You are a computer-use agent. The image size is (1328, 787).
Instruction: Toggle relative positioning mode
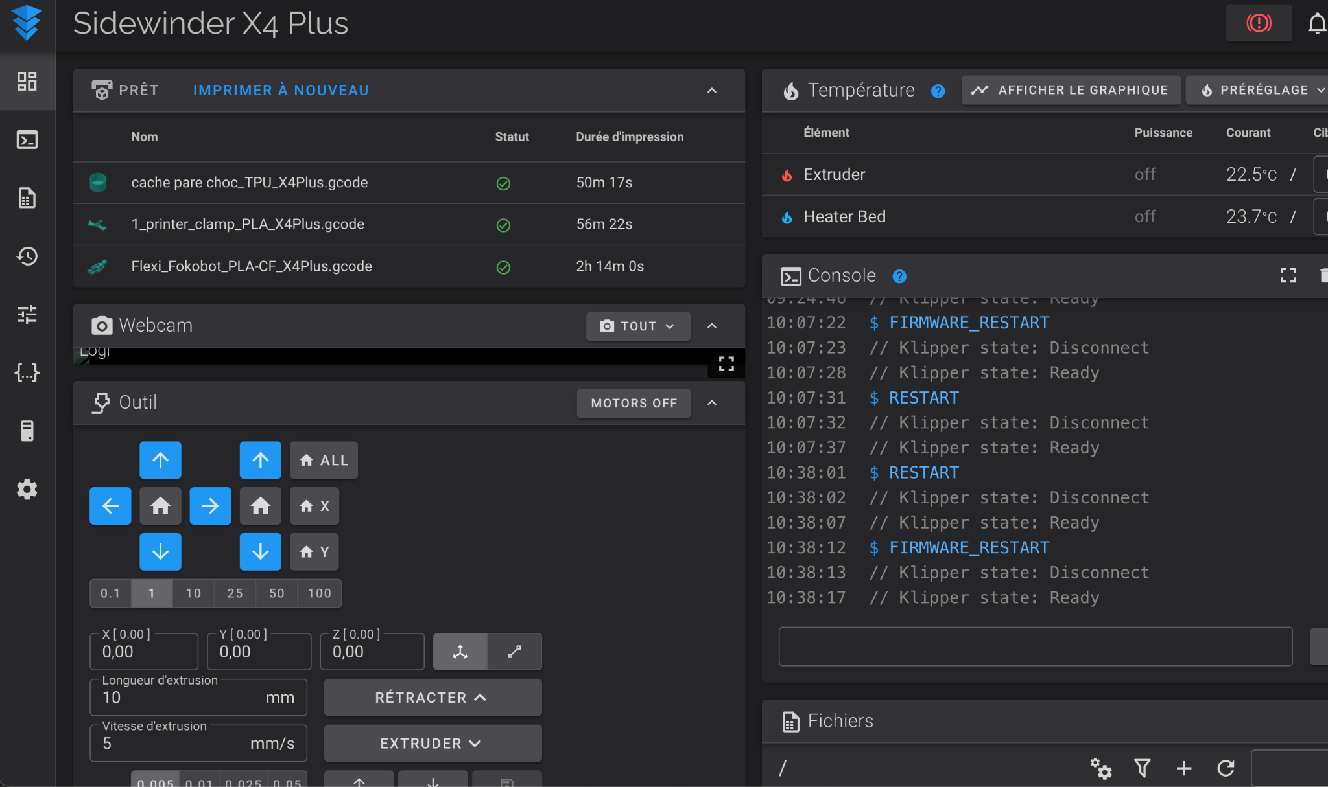[x=514, y=652]
